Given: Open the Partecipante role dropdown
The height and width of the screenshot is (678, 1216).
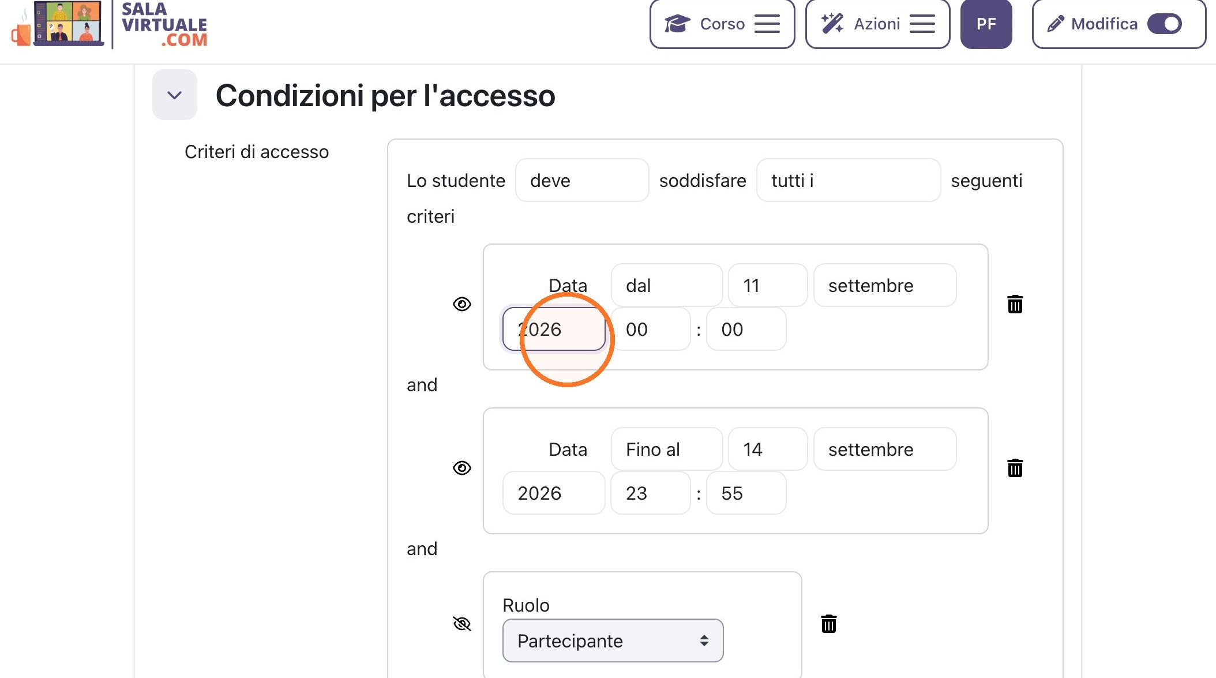Looking at the screenshot, I should click(613, 640).
